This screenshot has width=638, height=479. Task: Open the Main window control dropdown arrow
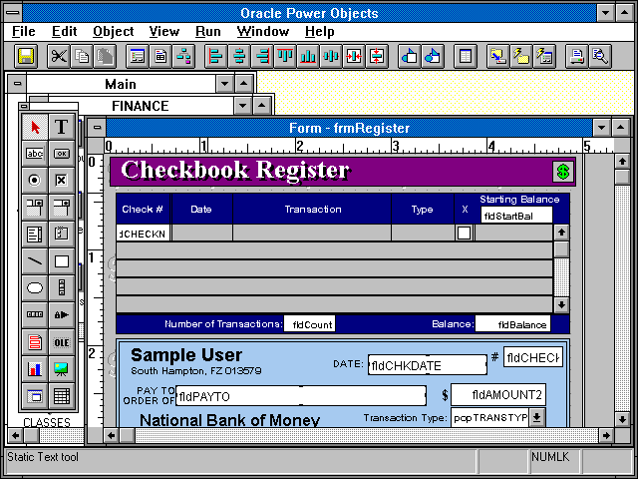(x=225, y=85)
